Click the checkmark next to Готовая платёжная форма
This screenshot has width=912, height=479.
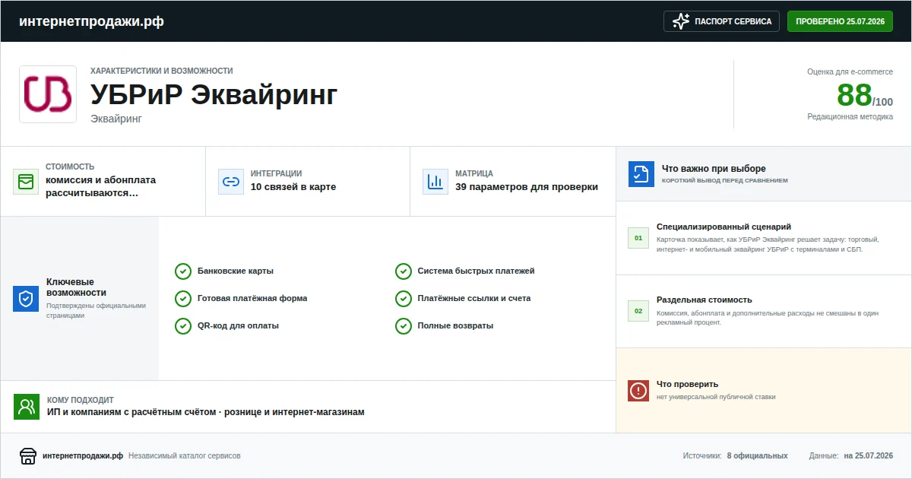183,299
